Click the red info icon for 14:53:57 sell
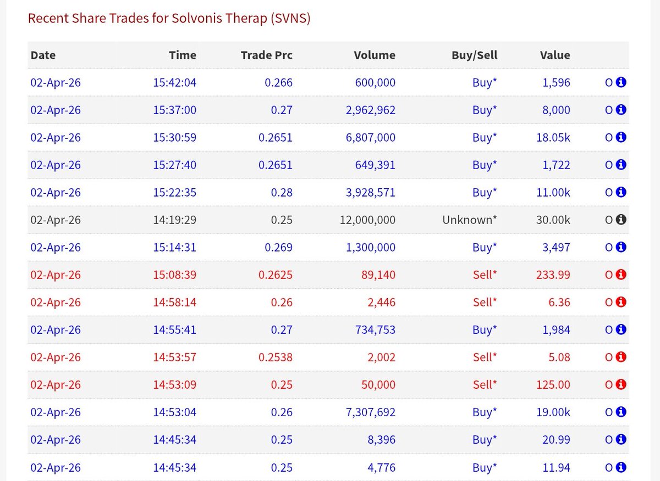 coord(621,357)
